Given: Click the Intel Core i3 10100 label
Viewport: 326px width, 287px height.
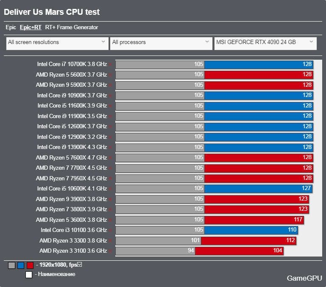Looking at the screenshot, I should click(x=74, y=230).
